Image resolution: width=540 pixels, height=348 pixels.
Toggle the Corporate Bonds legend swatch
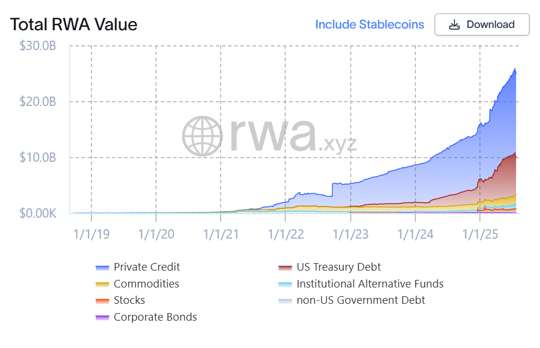[x=102, y=317]
